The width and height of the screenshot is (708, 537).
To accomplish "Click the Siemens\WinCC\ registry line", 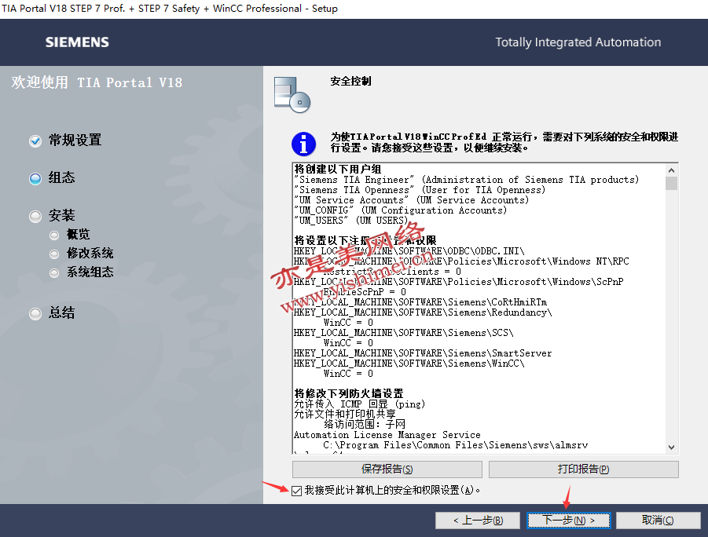I will click(409, 363).
